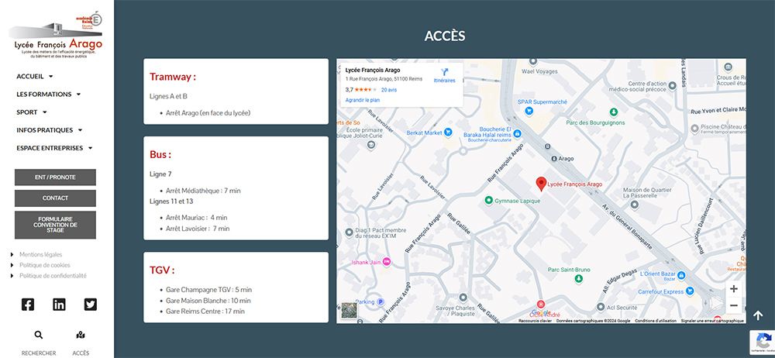Click the Lycée François Arago logo
Viewport: 775px width, 358px height.
(55, 36)
